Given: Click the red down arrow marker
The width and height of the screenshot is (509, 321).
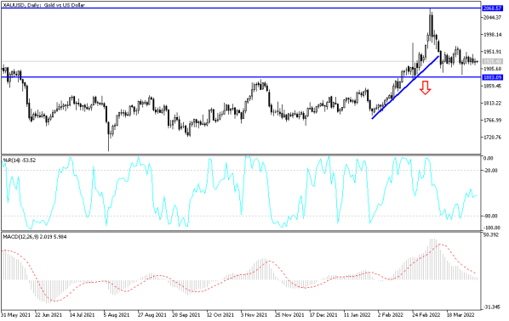Looking at the screenshot, I should pos(426,87).
